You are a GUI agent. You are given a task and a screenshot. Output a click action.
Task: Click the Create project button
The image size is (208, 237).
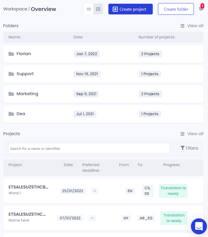(x=130, y=9)
